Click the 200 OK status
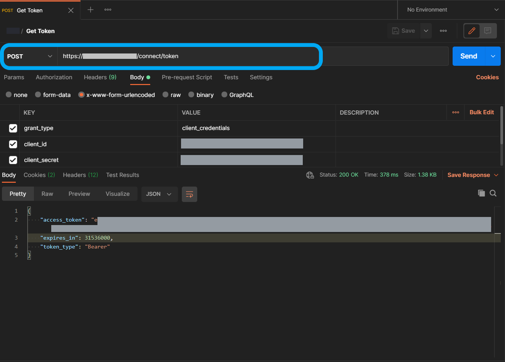Screen dimensions: 505x362 [x=349, y=175]
